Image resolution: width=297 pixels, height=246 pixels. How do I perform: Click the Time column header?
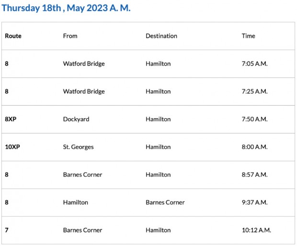(x=249, y=36)
